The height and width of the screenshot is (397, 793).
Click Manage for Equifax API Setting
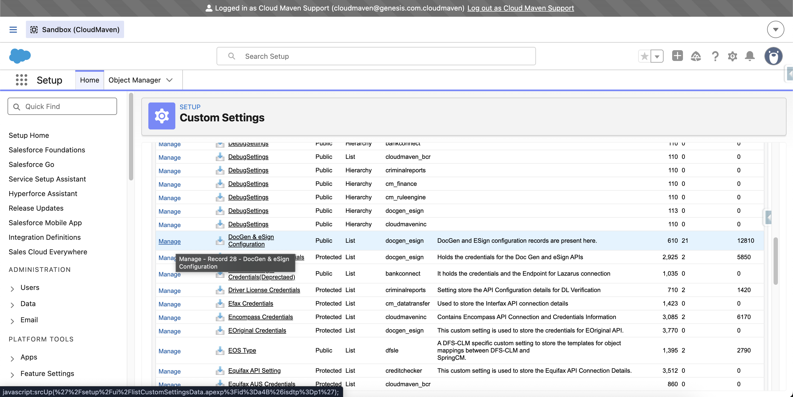(170, 371)
